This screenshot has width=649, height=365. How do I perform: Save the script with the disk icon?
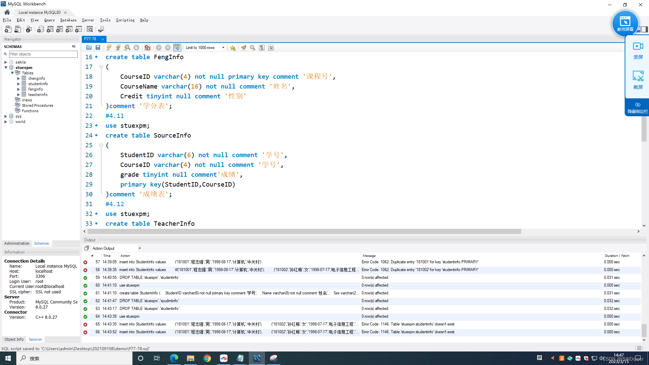[98, 48]
